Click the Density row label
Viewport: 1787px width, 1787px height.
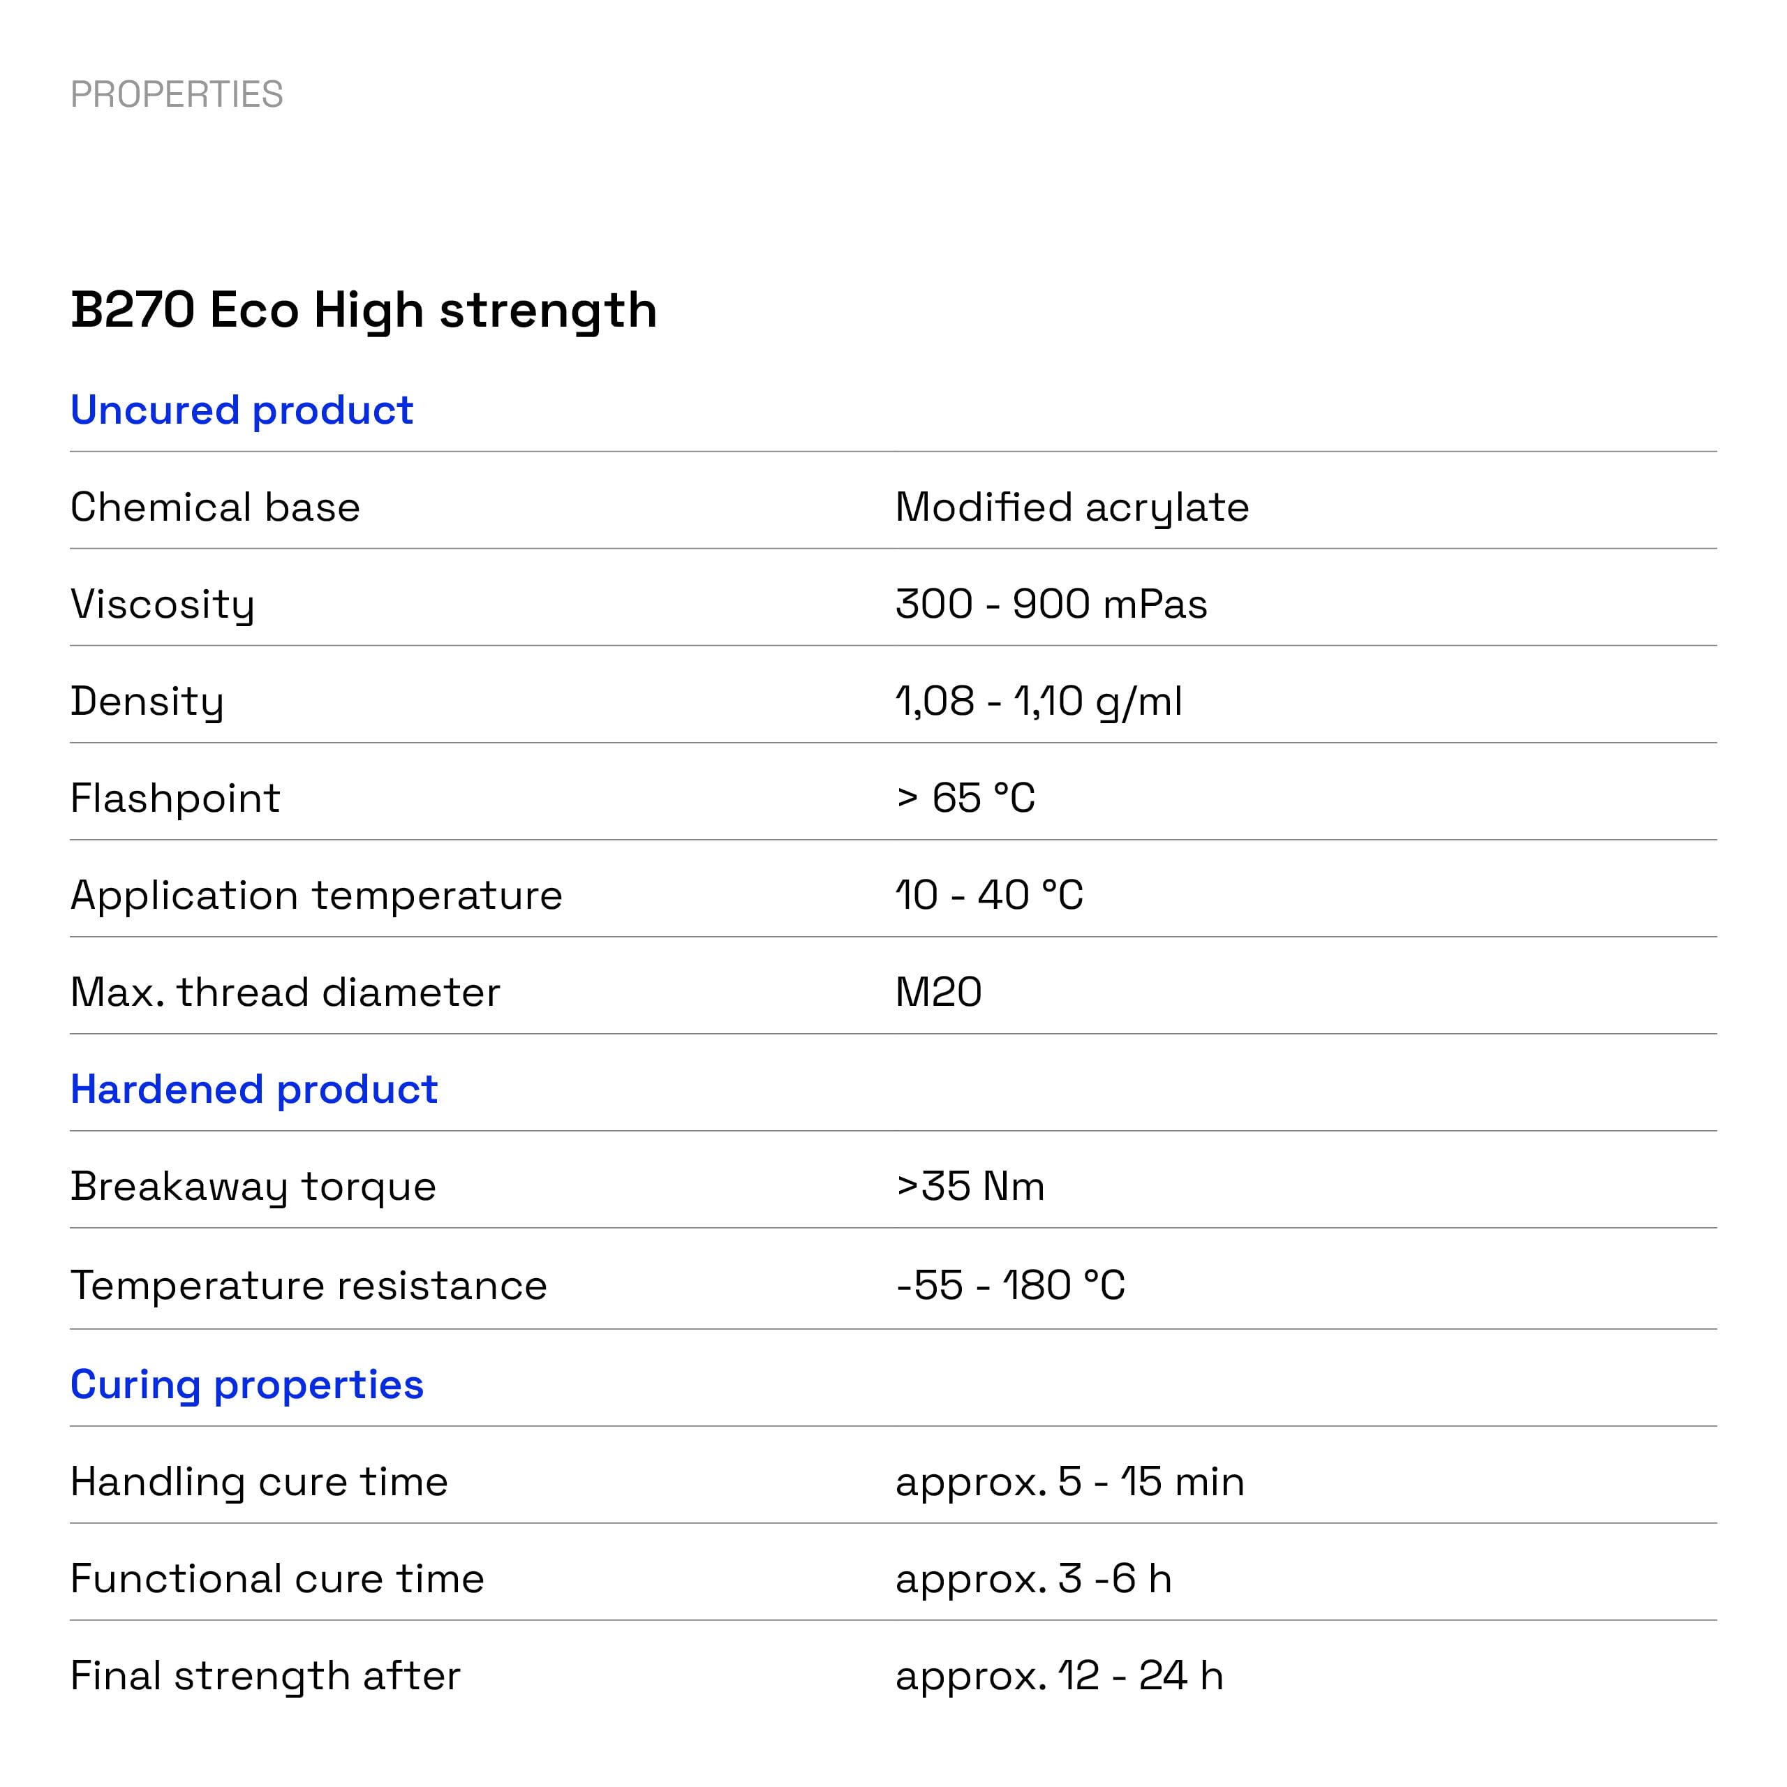coord(147,701)
